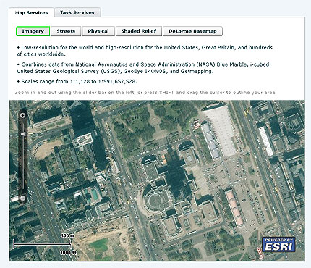Viewport: 311px width, 268px height.
Task: Select the Streets basemap button
Action: (x=66, y=31)
